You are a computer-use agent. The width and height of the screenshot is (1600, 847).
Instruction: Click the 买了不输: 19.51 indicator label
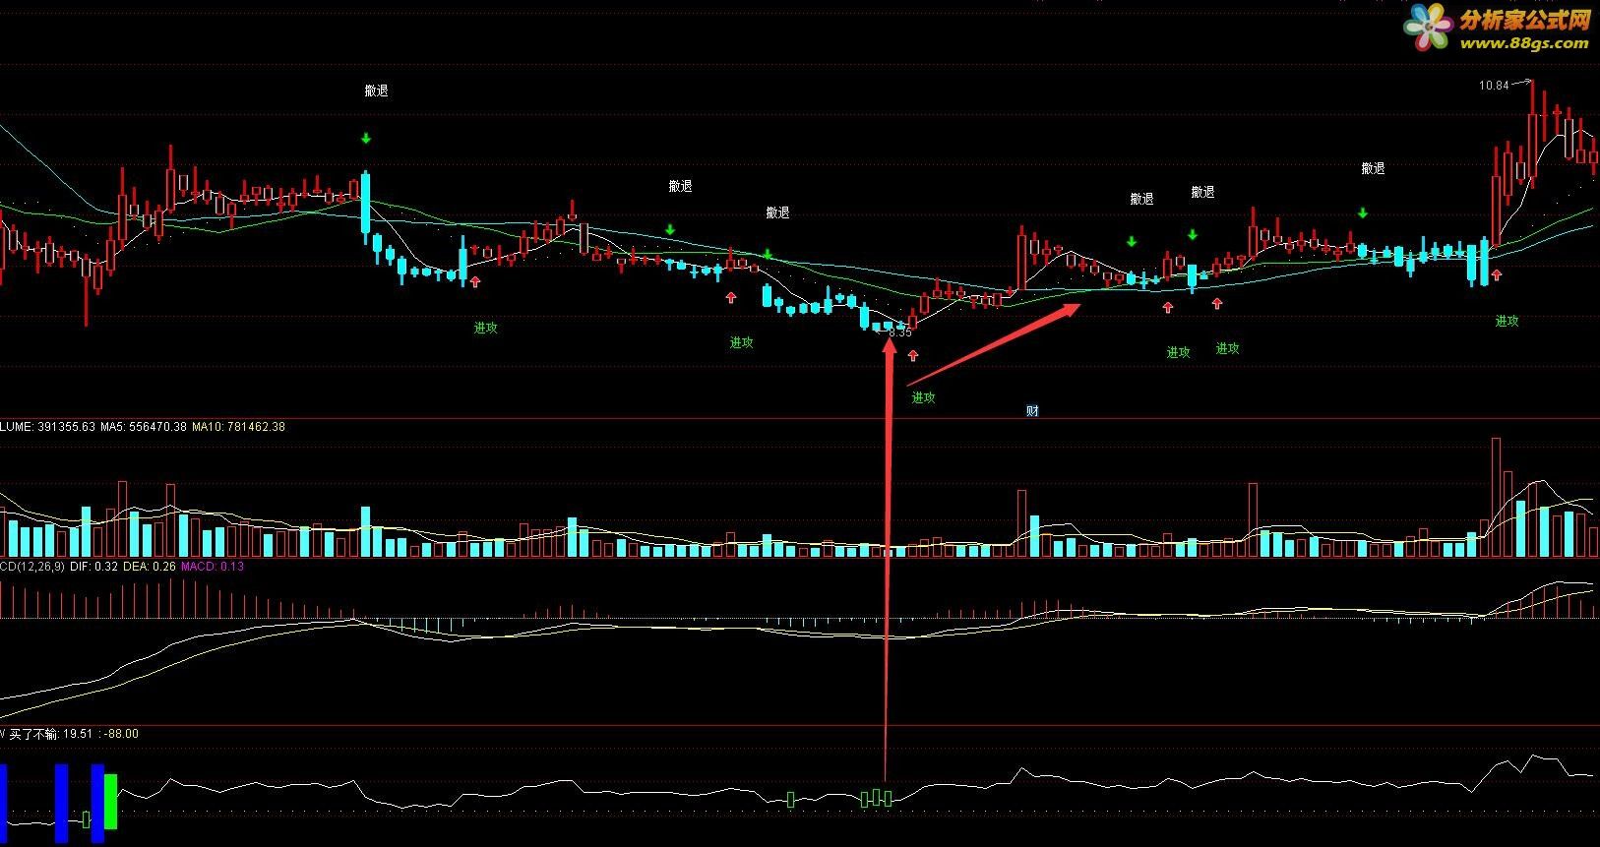tap(51, 734)
